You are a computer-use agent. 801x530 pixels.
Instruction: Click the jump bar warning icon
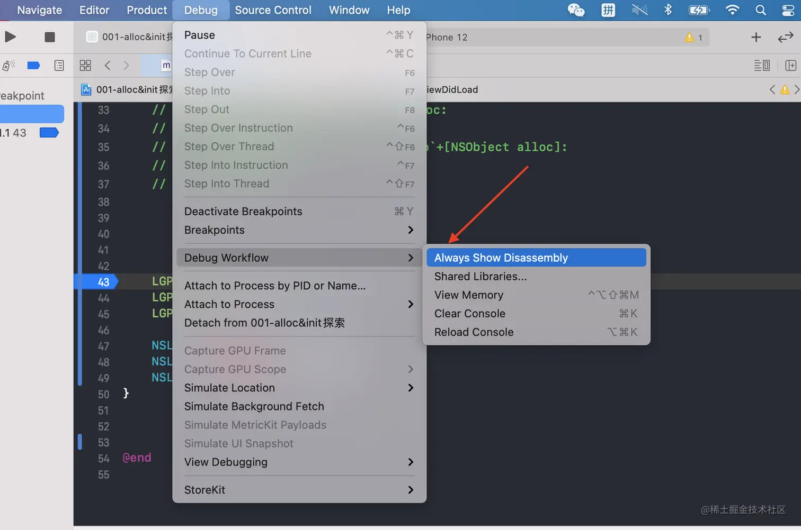pos(785,89)
